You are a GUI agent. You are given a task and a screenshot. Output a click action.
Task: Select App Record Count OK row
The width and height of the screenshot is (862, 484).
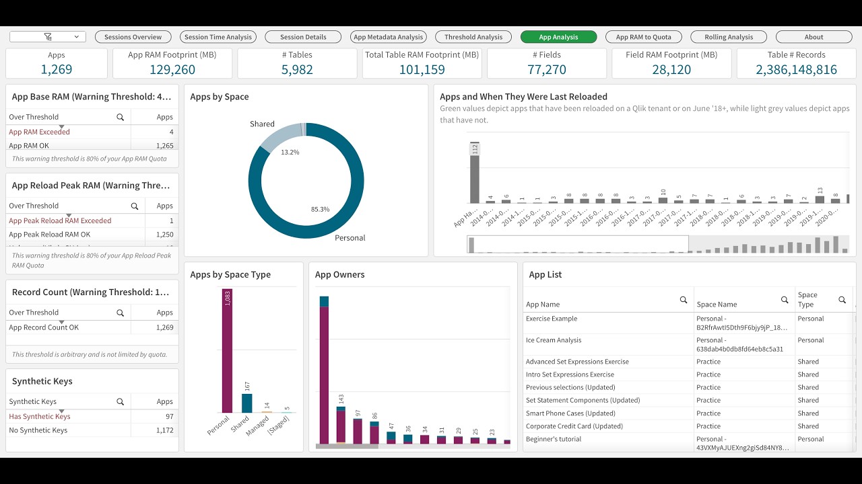click(x=92, y=327)
